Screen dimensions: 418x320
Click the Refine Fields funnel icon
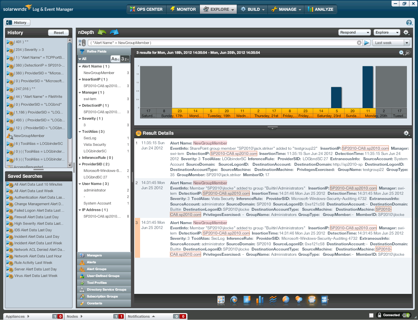coord(82,52)
